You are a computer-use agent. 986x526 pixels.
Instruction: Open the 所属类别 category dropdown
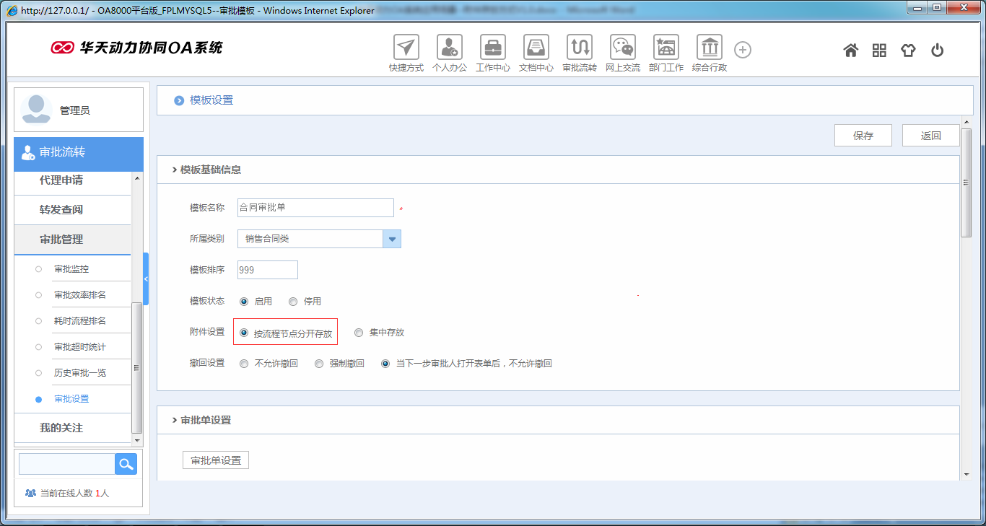[392, 238]
